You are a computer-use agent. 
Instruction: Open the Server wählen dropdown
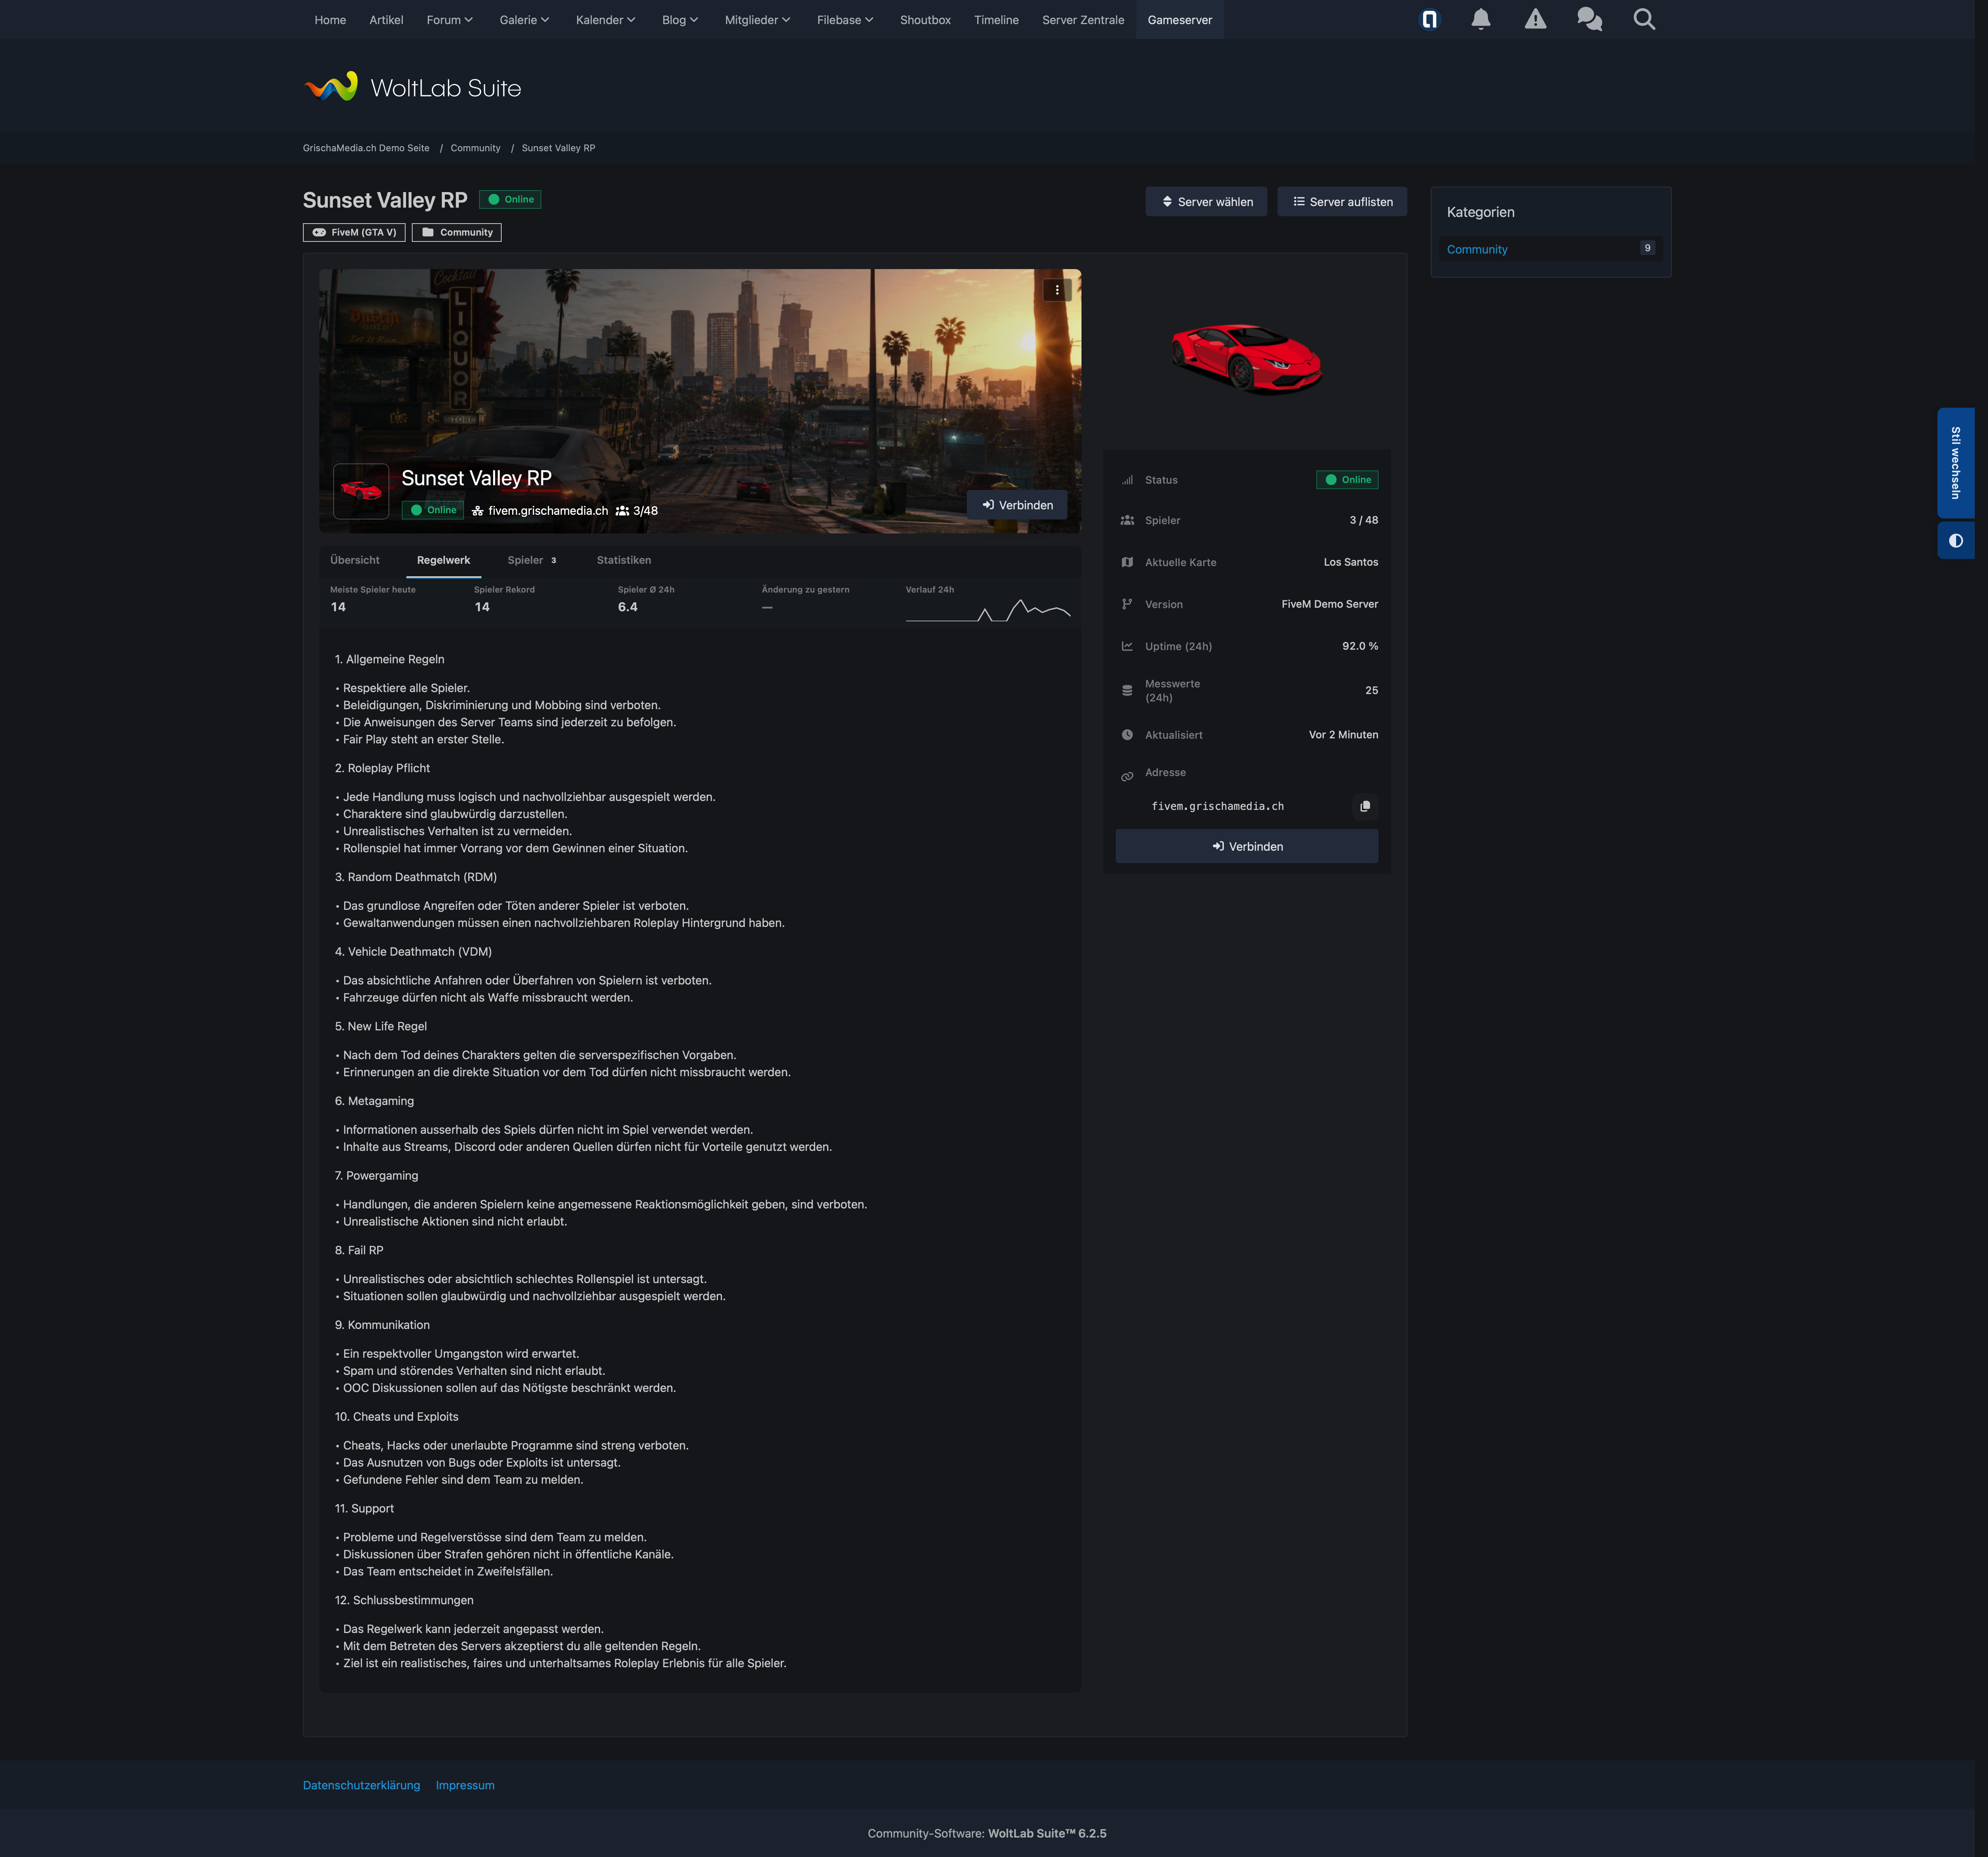(1206, 202)
